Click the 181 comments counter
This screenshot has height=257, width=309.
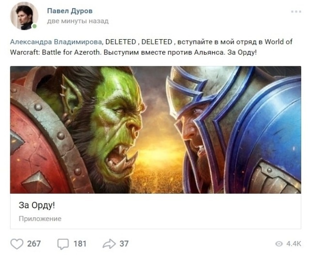pos(80,244)
